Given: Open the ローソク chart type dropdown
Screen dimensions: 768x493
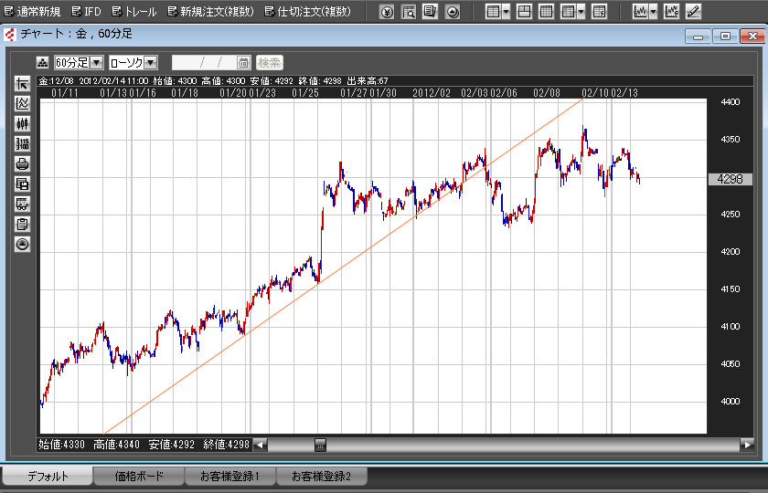Looking at the screenshot, I should coord(151,63).
